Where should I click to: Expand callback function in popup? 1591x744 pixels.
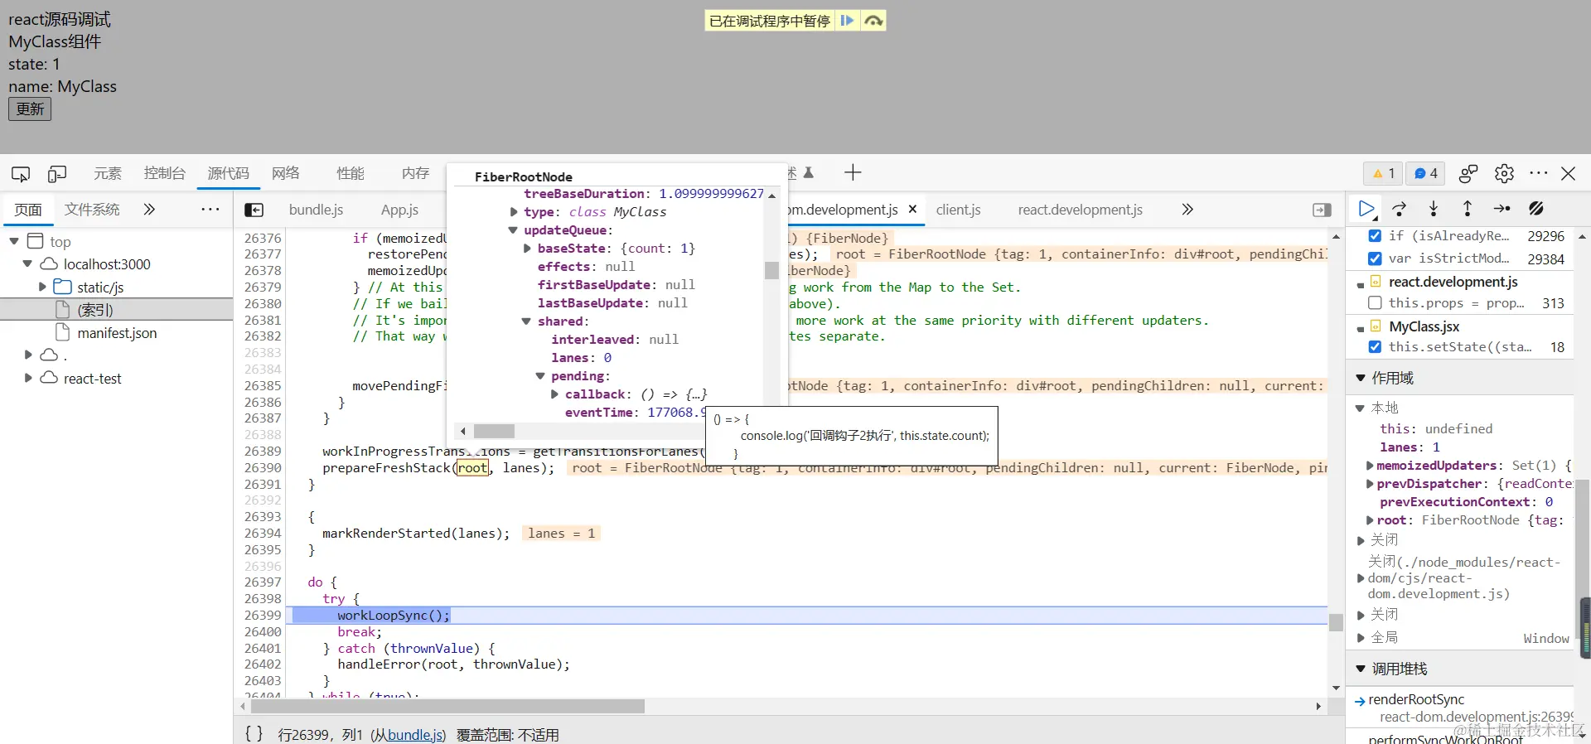(554, 394)
